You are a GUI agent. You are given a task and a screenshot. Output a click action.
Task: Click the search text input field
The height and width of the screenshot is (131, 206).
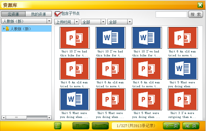click(171, 14)
